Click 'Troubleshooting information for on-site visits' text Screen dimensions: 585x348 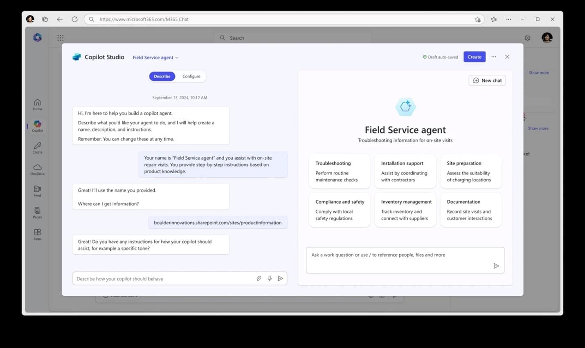(405, 140)
